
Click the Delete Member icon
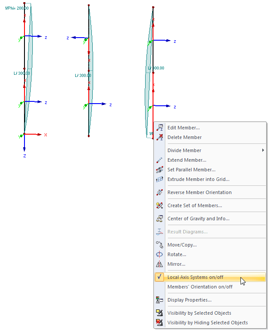coord(160,137)
